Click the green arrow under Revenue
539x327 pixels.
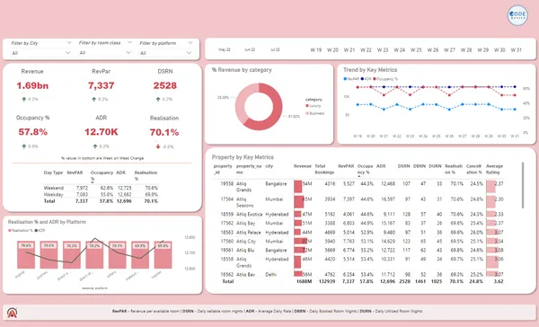coord(24,99)
